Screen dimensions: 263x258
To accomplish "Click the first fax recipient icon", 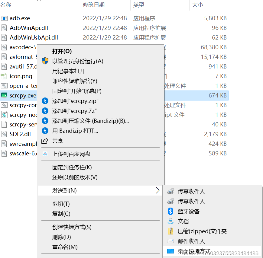I will point(170,191).
